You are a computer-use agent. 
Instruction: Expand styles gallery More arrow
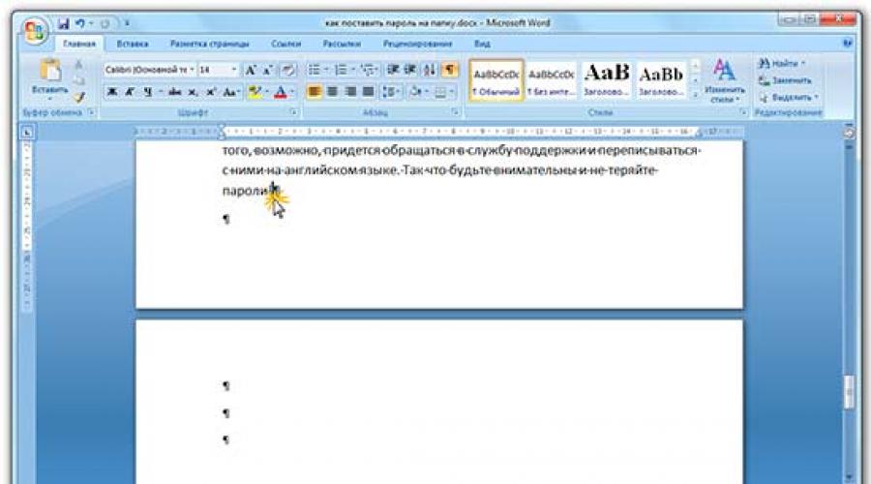click(x=695, y=95)
